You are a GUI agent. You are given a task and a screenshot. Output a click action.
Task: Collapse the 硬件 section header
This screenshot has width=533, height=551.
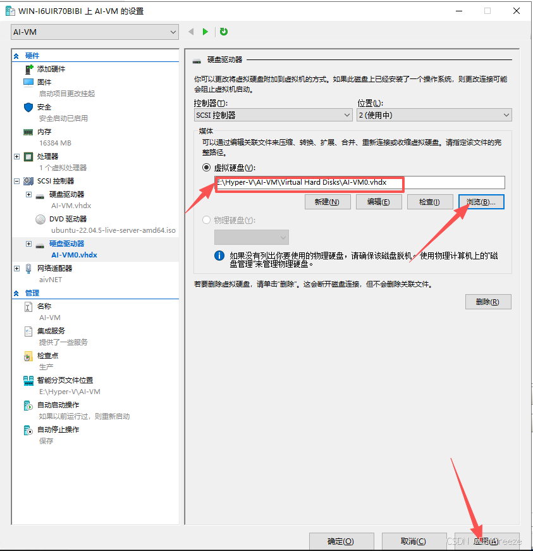(16, 56)
